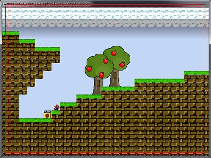Click the gray cloud band below white clouds
This screenshot has height=158, width=211.
point(105,24)
